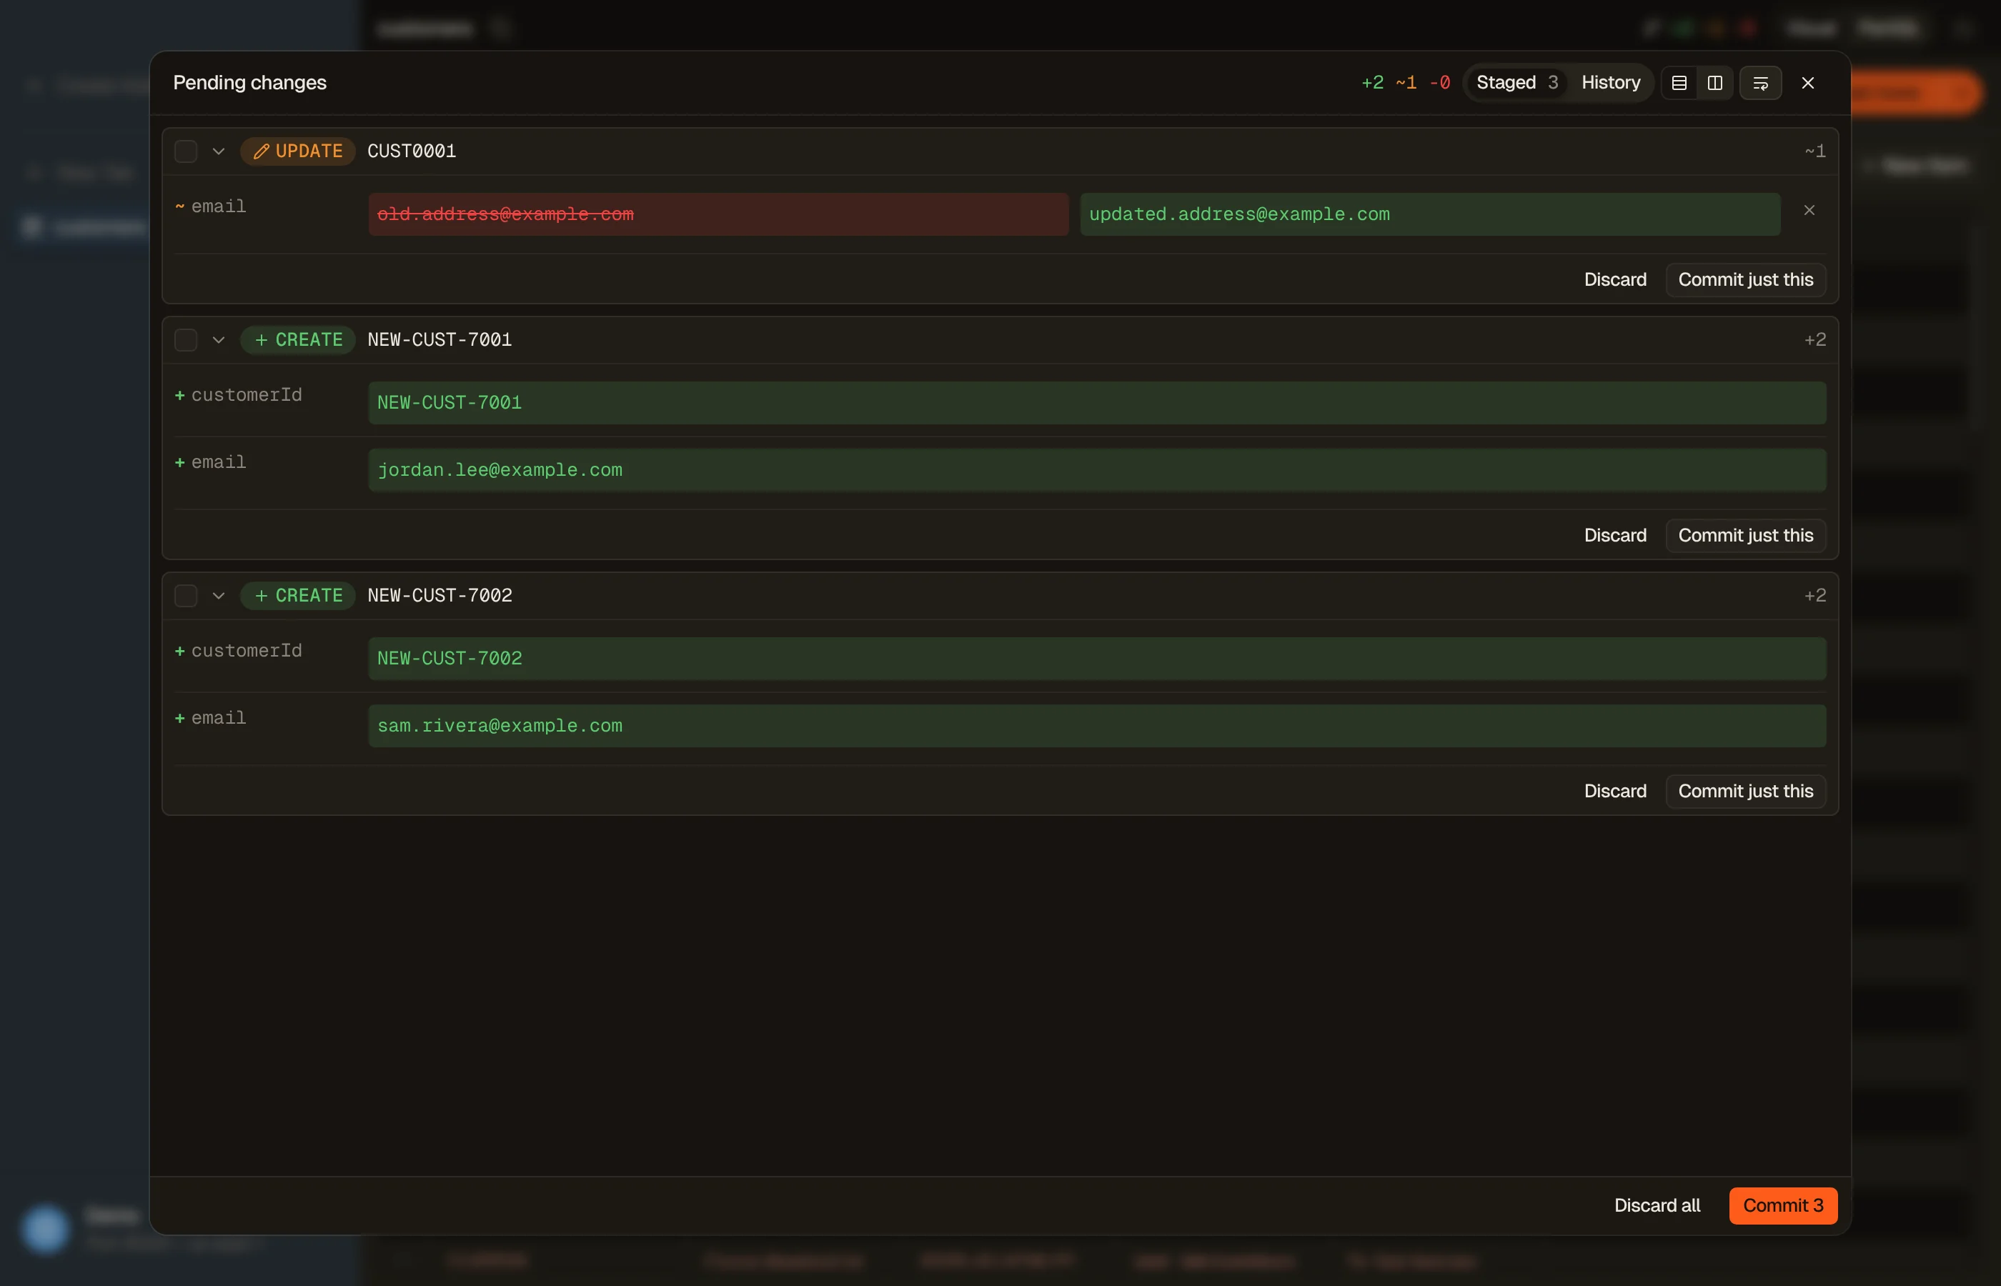Click the user avatar in background sidebar
Viewport: 2001px width, 1286px height.
[x=45, y=1228]
